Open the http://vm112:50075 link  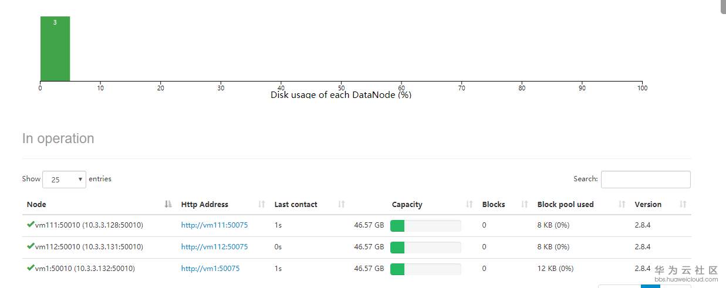click(x=214, y=247)
